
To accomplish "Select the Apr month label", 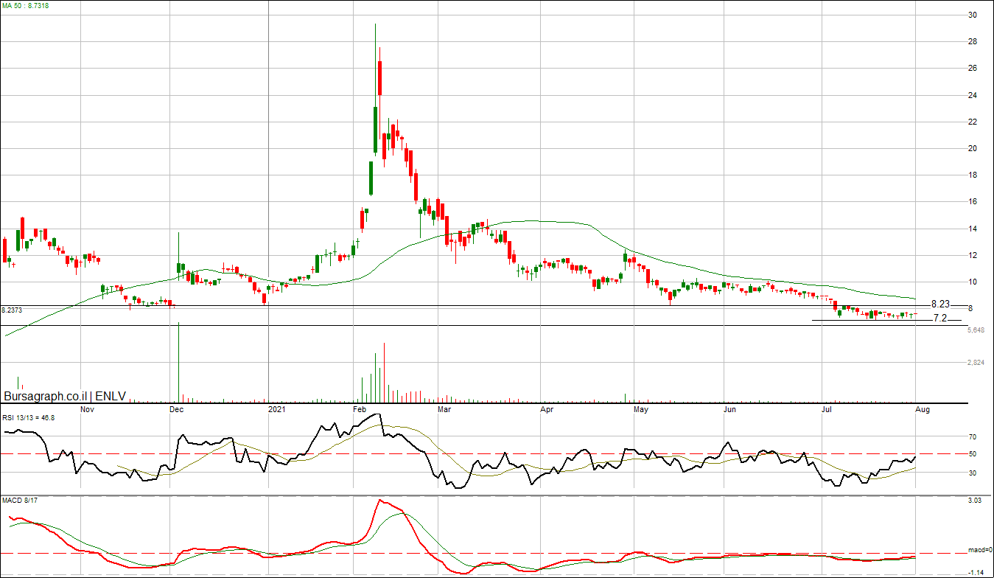I will tap(547, 408).
